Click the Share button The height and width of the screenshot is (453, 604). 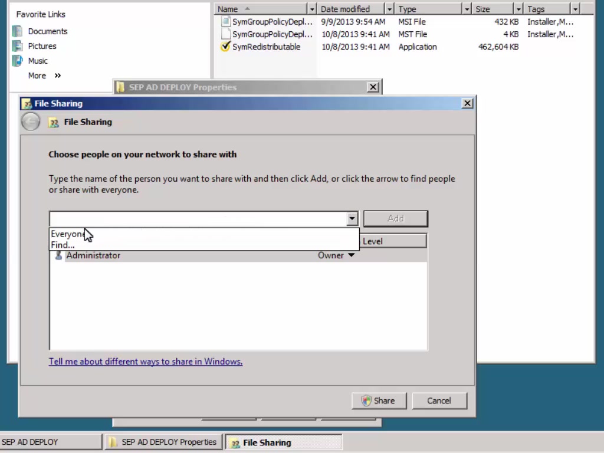[379, 401]
